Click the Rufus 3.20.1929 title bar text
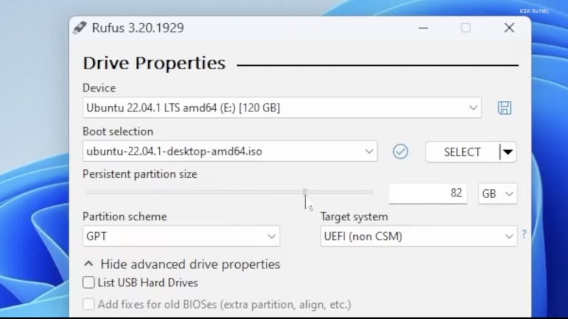Viewport: 568px width, 319px height. [x=138, y=28]
